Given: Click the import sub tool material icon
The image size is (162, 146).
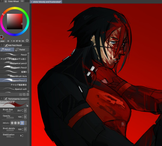Looking at the screenshot, I should pyautogui.click(x=21, y=94).
